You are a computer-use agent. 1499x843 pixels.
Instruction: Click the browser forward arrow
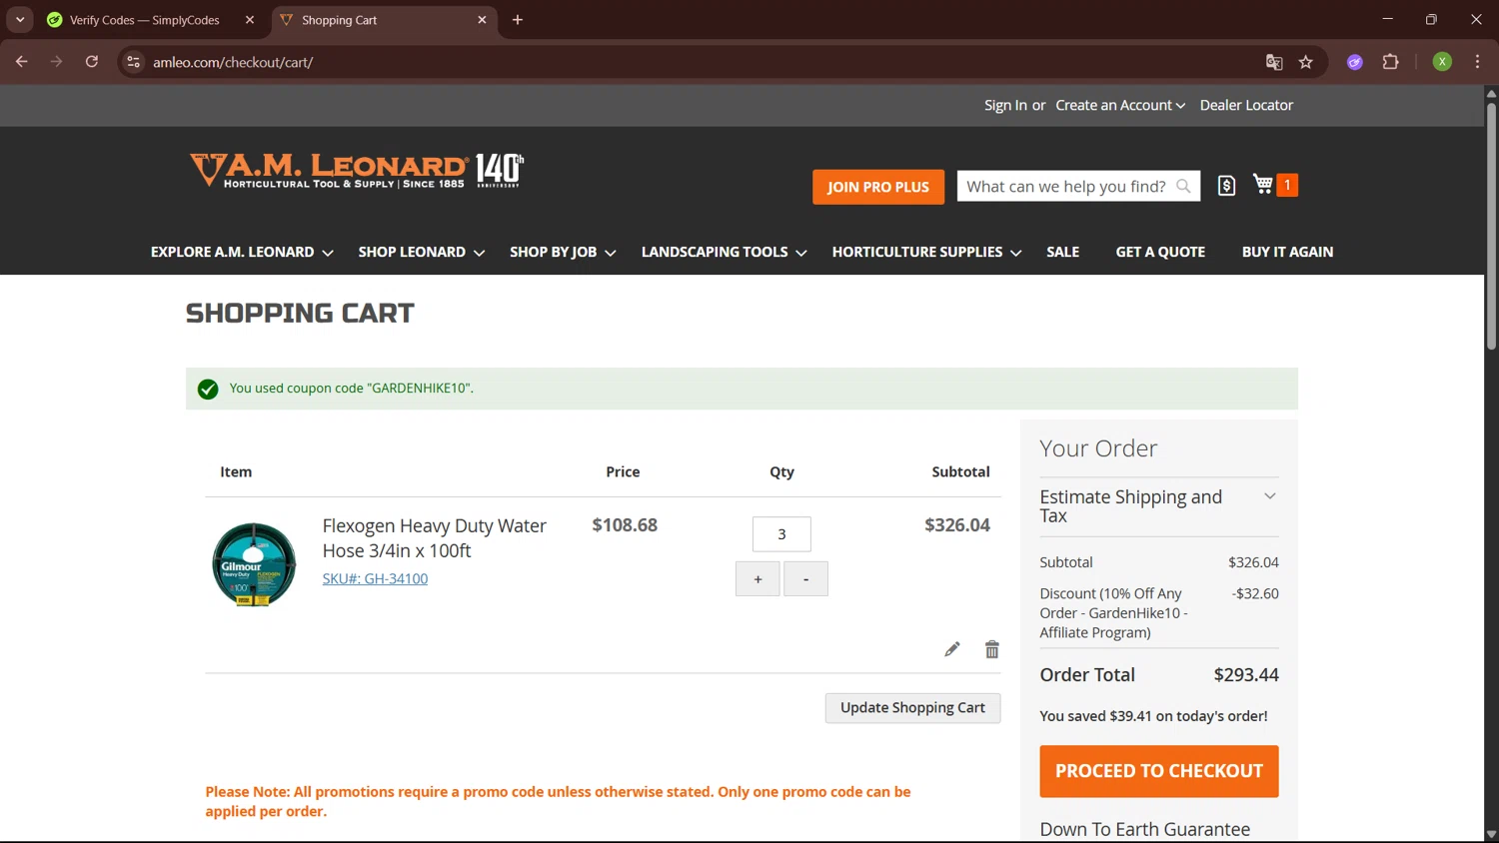point(57,62)
